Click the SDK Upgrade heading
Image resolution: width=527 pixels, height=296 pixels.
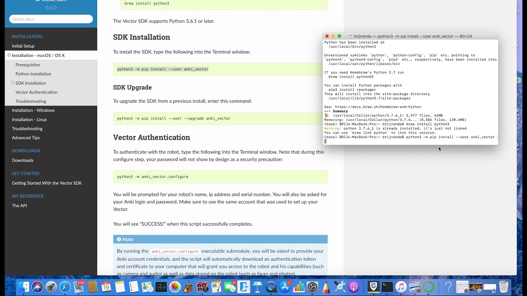point(133,87)
